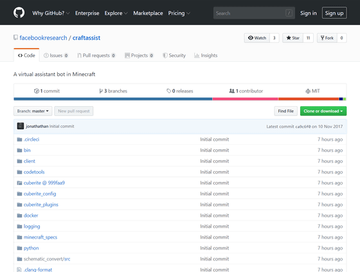
Task: Click the commit history clock icon
Action: point(36,91)
